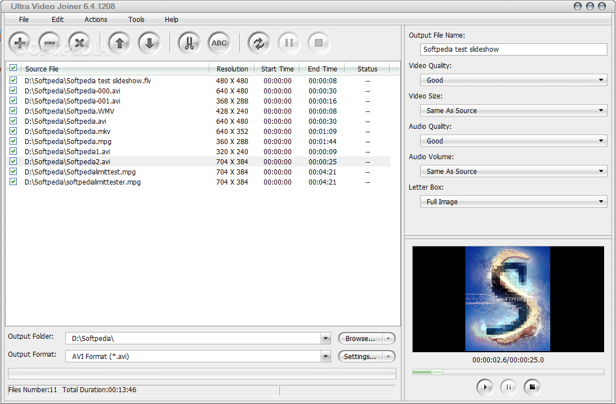Viewport: 616px width, 404px height.
Task: Pause the preview video
Action: pos(508,387)
